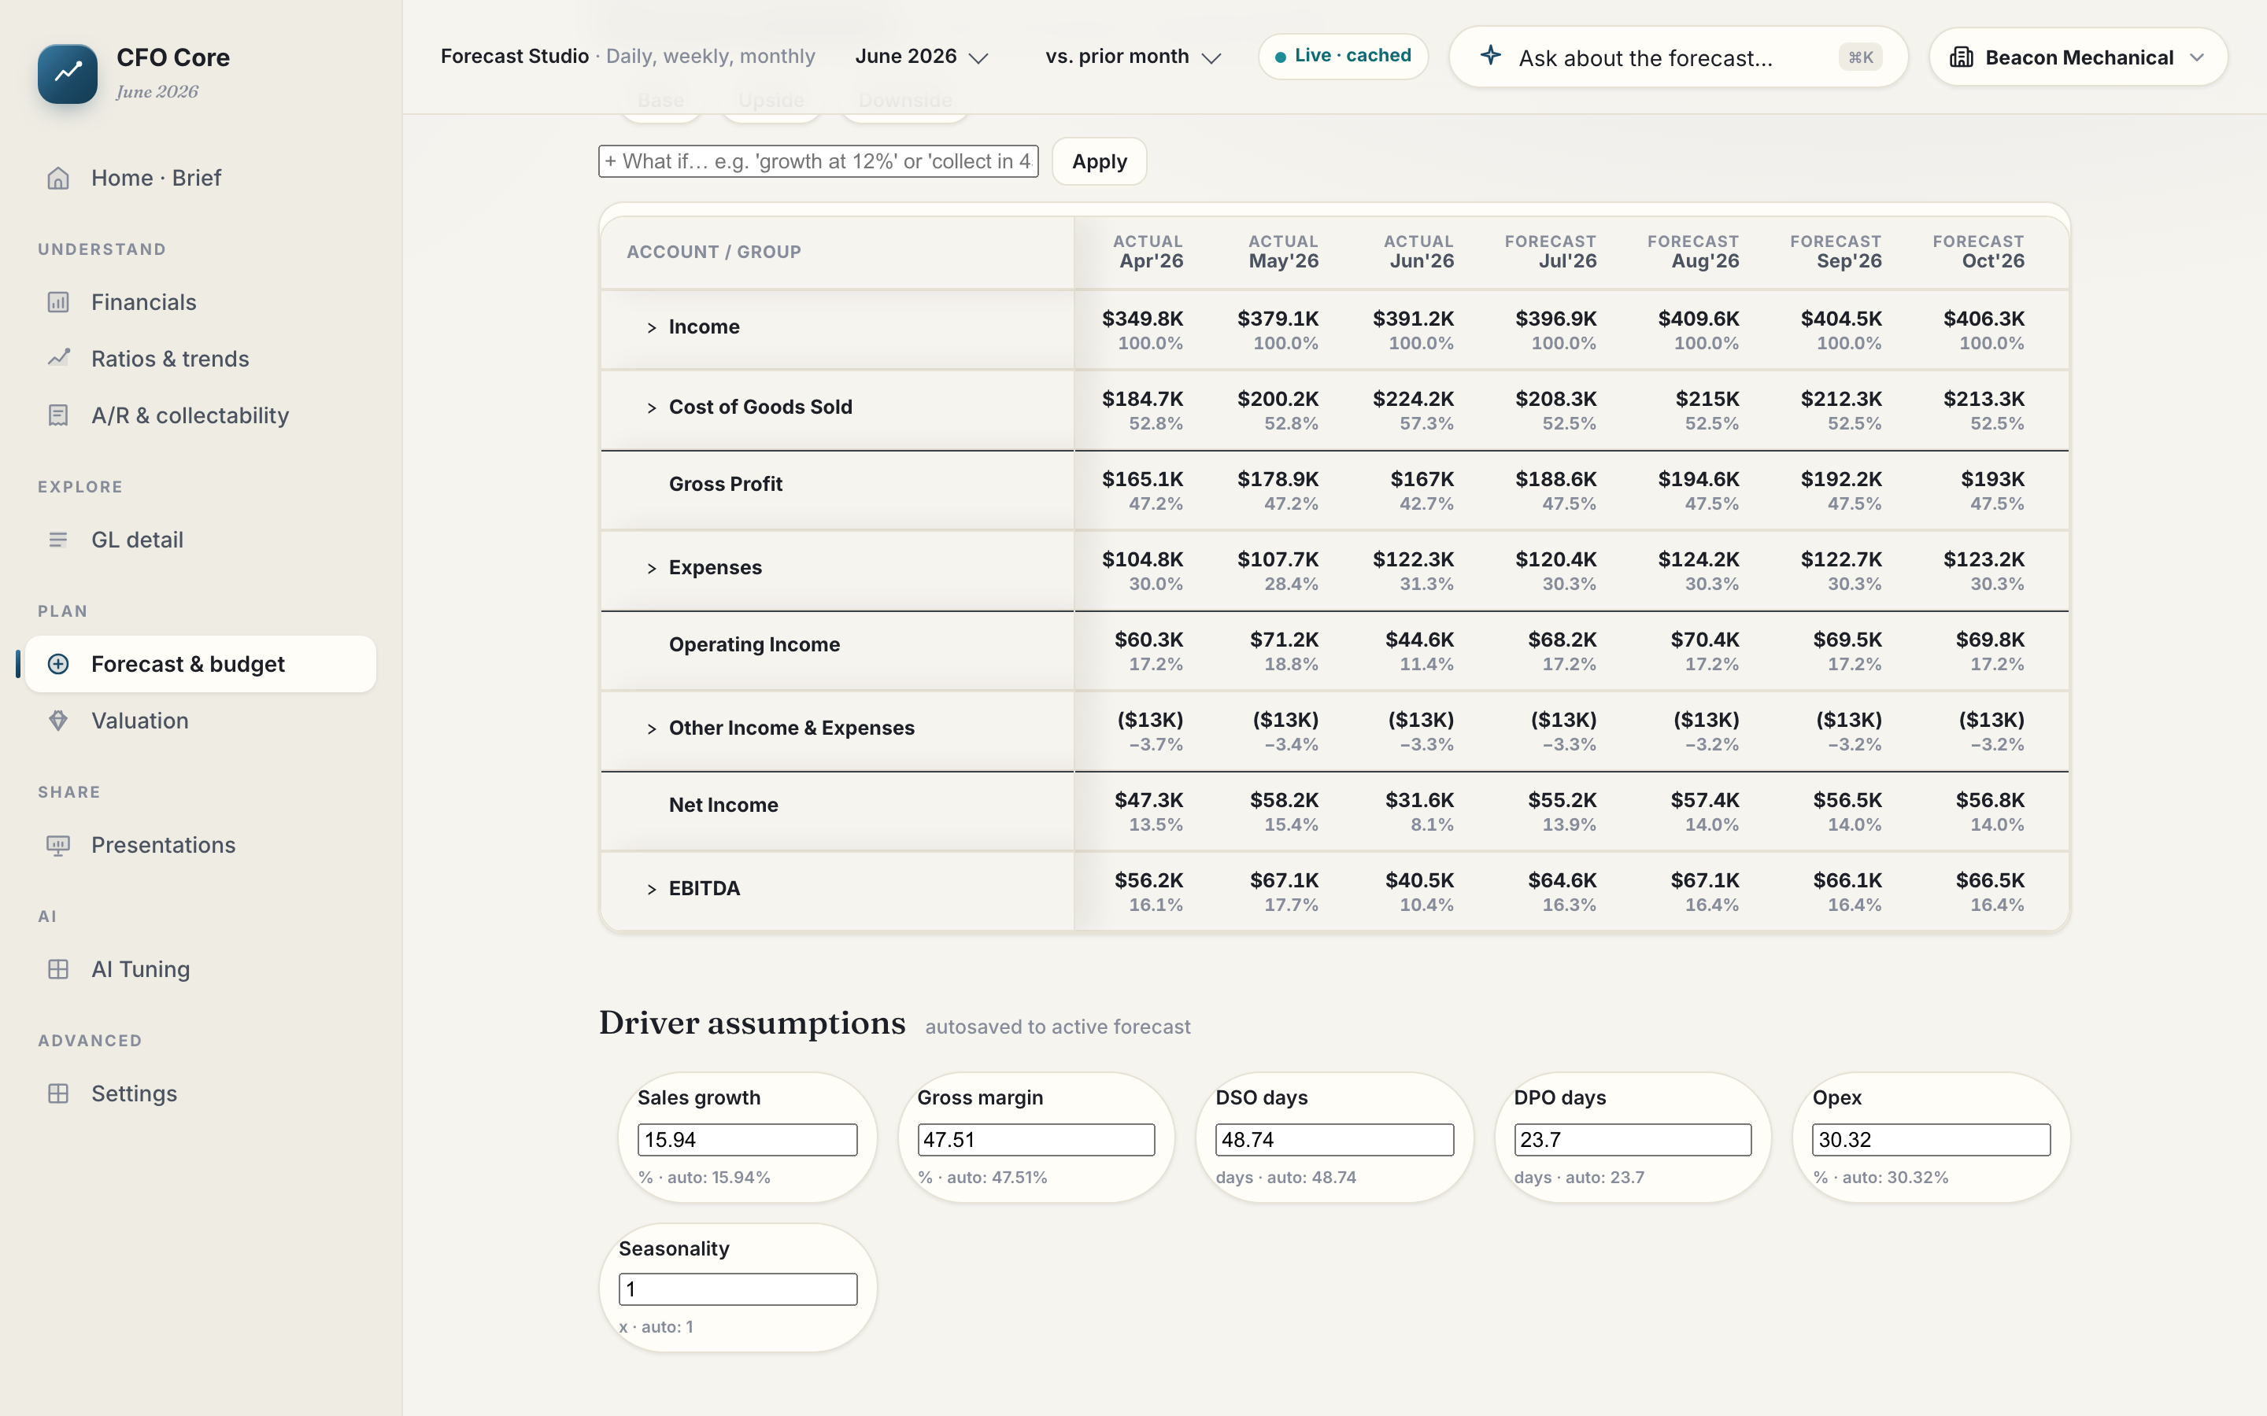Open Home · Brief page
This screenshot has width=2267, height=1416.
tap(201, 178)
